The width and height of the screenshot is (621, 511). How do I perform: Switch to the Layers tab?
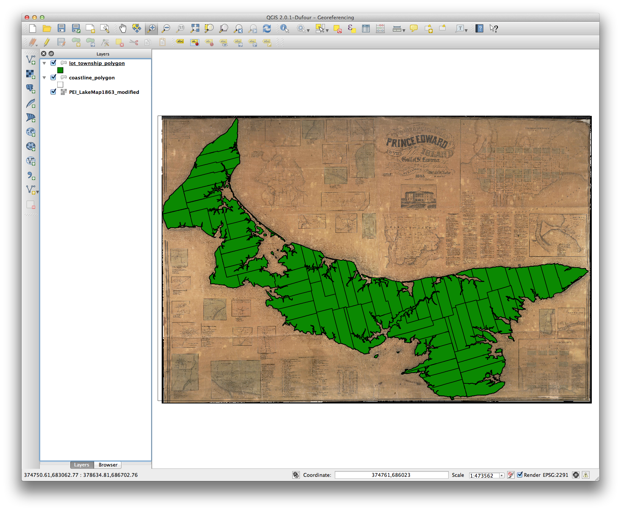(x=82, y=465)
